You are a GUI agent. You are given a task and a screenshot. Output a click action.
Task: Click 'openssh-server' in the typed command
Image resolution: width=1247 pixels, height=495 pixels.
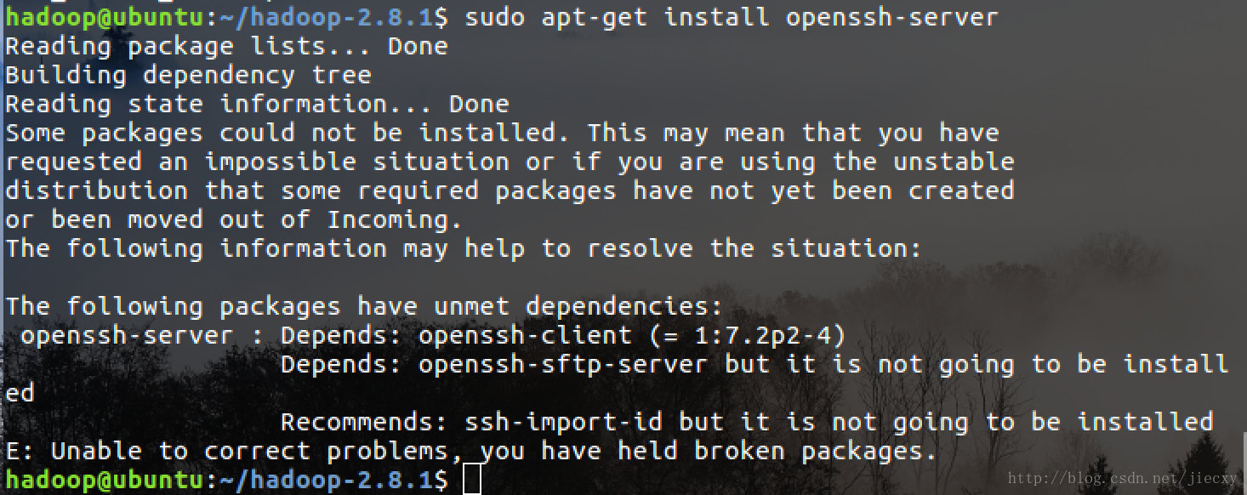[891, 17]
